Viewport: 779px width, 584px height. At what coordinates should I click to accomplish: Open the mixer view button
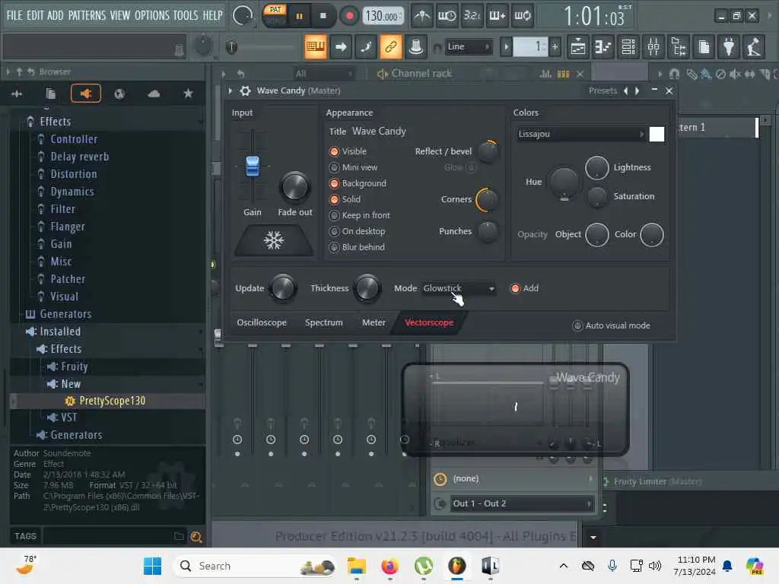653,47
